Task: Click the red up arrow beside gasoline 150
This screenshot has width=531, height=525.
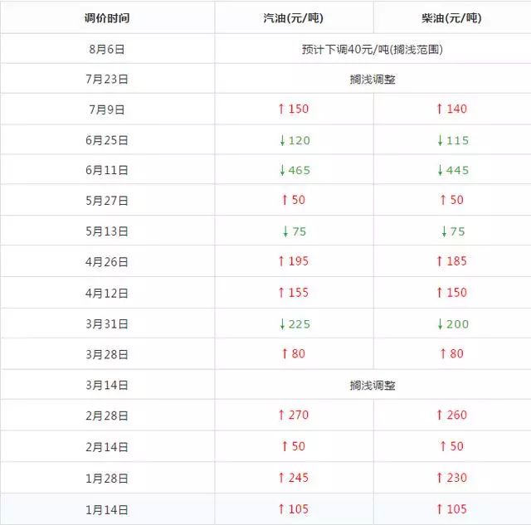Action: pos(282,109)
